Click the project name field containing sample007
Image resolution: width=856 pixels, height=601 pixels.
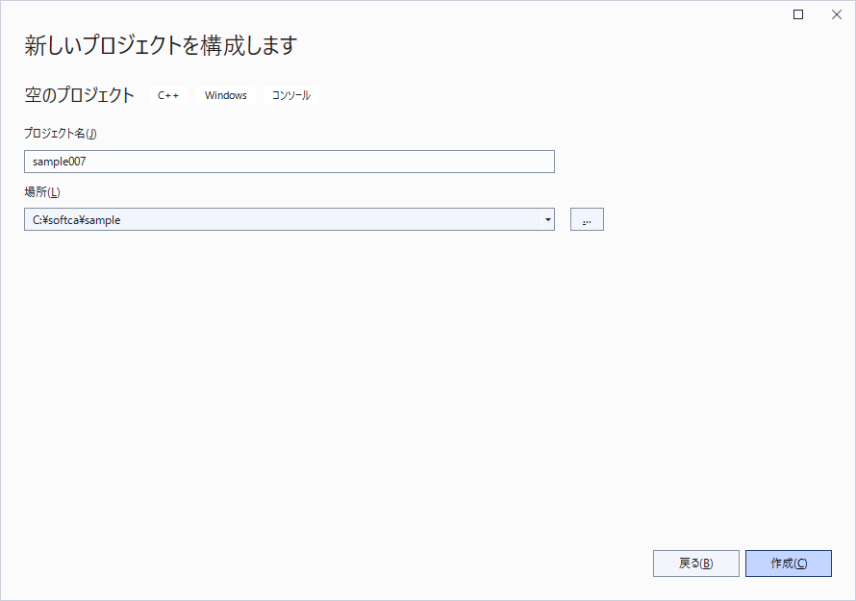coord(289,162)
